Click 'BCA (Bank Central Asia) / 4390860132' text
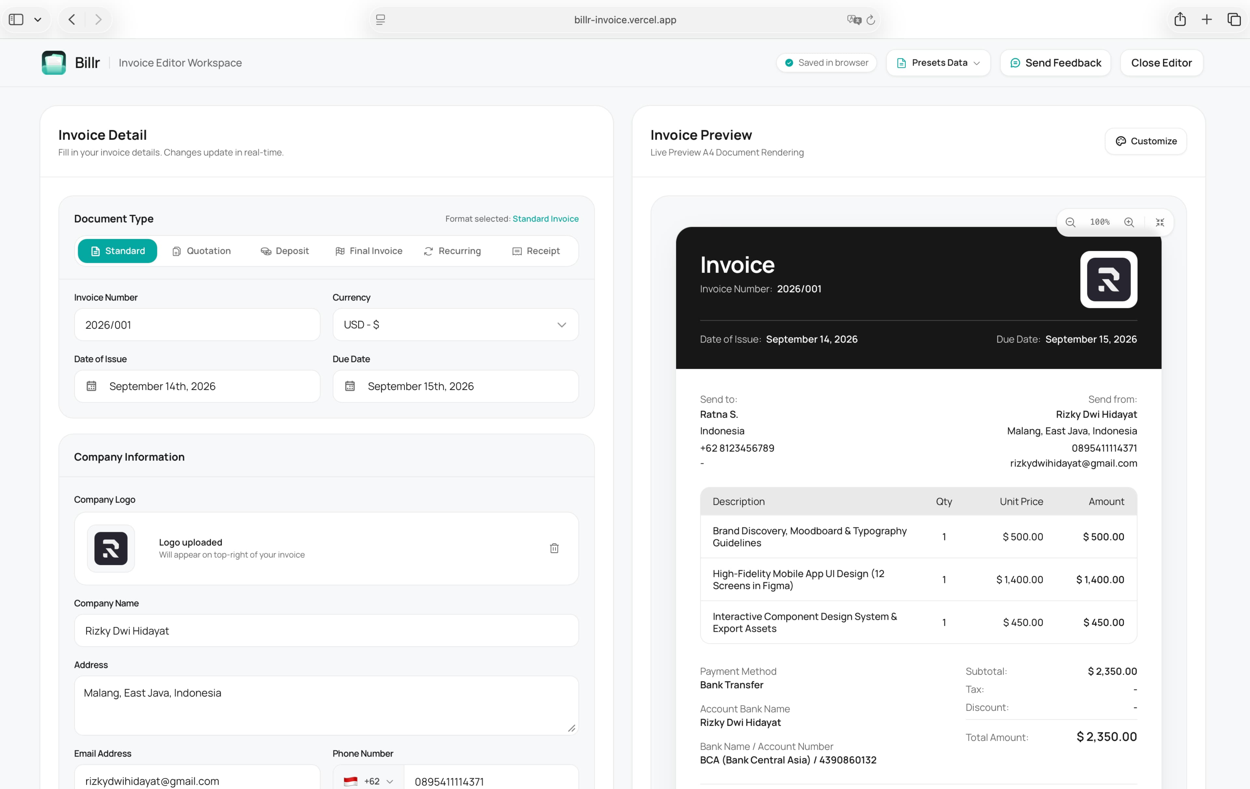Image resolution: width=1250 pixels, height=789 pixels. point(788,760)
